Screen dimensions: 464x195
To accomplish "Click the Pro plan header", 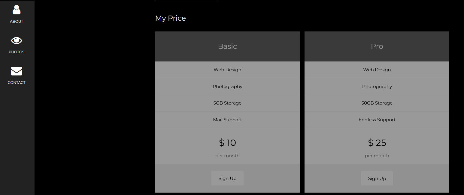I will pyautogui.click(x=377, y=46).
